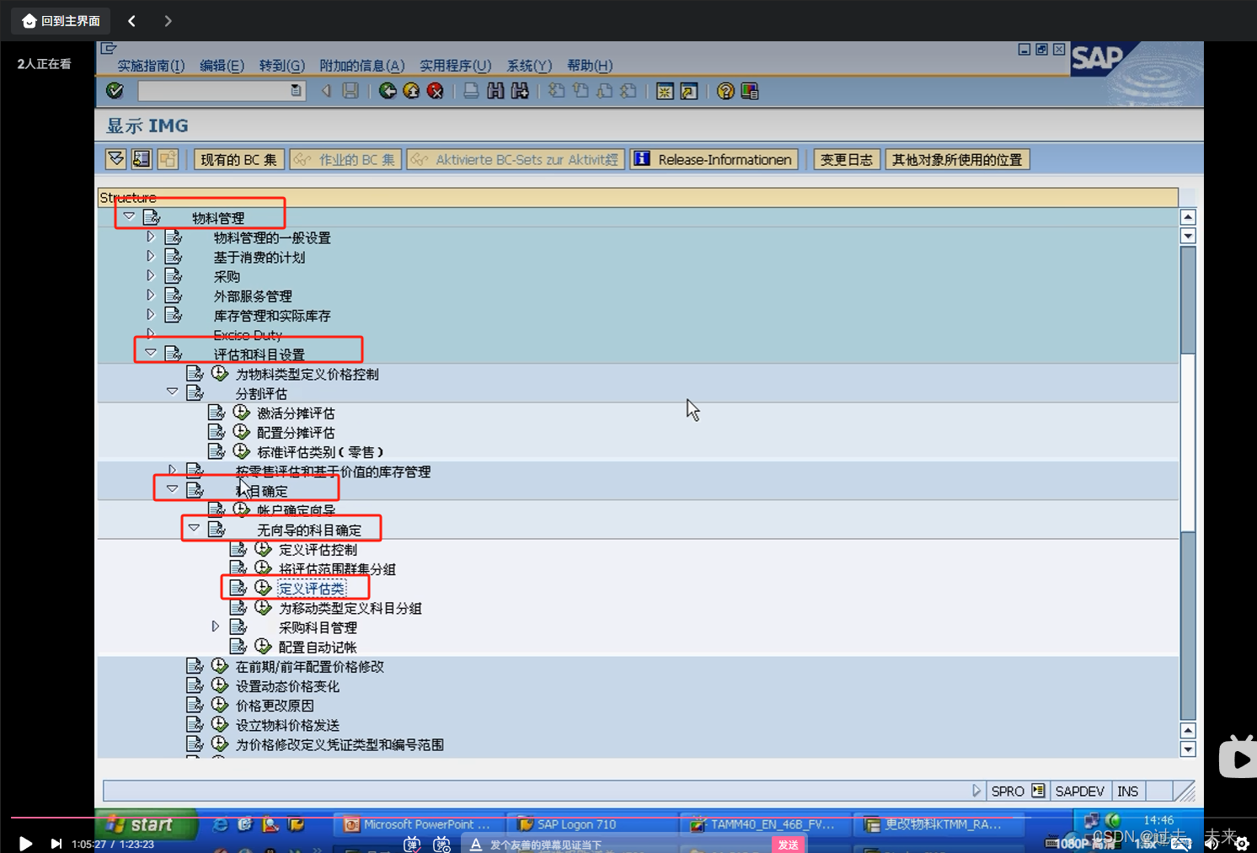Click execute clock icon for 定义评估类
Viewport: 1257px width, 853px height.
click(263, 588)
